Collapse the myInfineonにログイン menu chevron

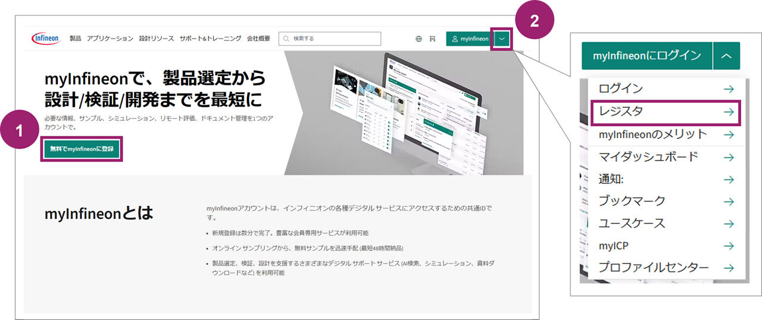(x=726, y=56)
